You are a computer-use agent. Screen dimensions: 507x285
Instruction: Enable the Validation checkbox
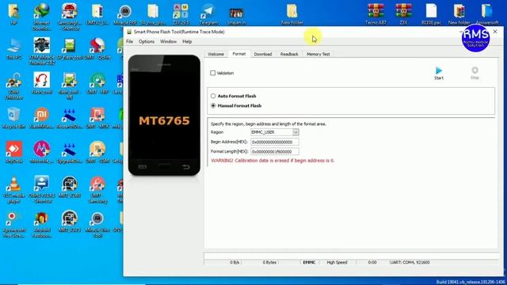point(213,73)
